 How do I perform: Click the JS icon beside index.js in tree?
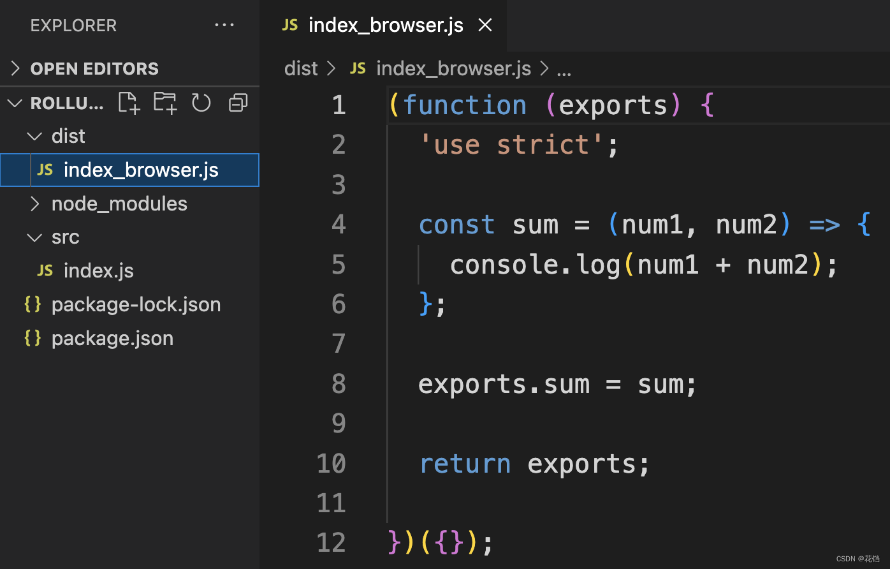coord(45,270)
